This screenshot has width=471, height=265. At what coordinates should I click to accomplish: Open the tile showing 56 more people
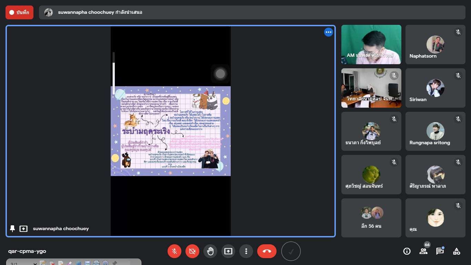point(371,218)
